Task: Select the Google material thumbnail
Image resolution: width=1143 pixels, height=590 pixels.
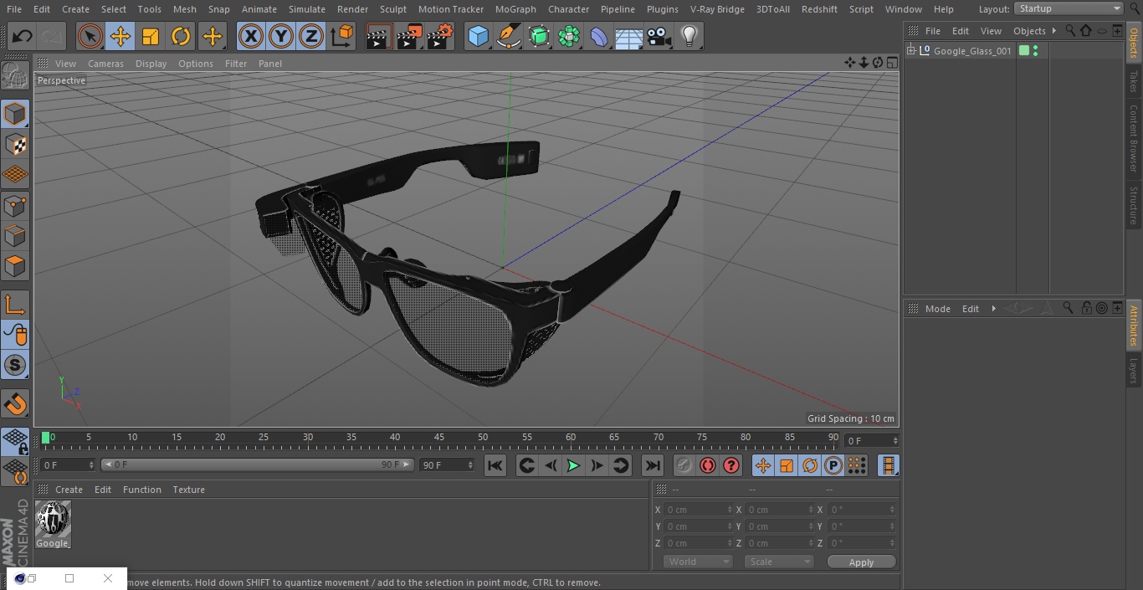Action: point(53,520)
